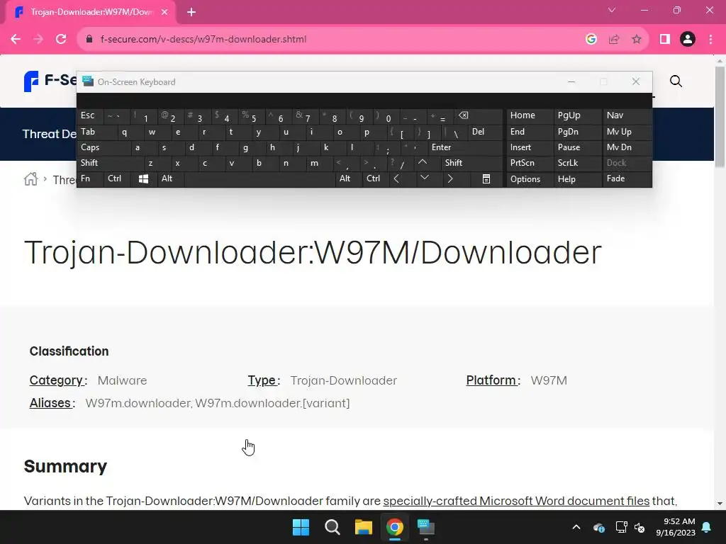Click the Chrome back arrow
Image resolution: width=726 pixels, height=544 pixels.
click(16, 40)
